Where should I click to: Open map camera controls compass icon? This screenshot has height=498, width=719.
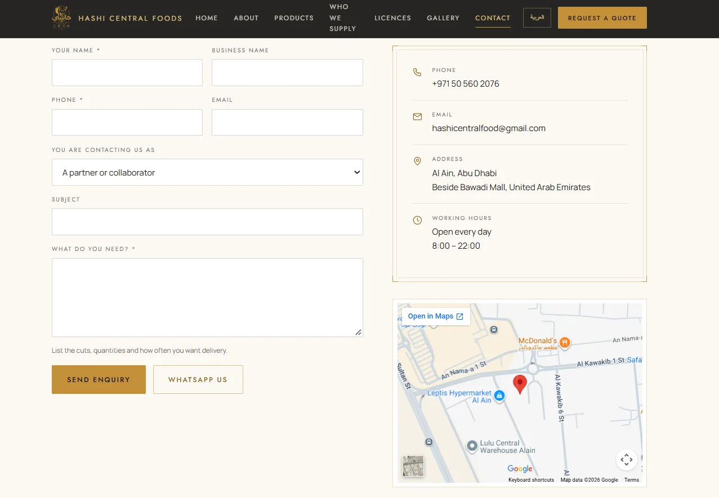[x=626, y=460]
